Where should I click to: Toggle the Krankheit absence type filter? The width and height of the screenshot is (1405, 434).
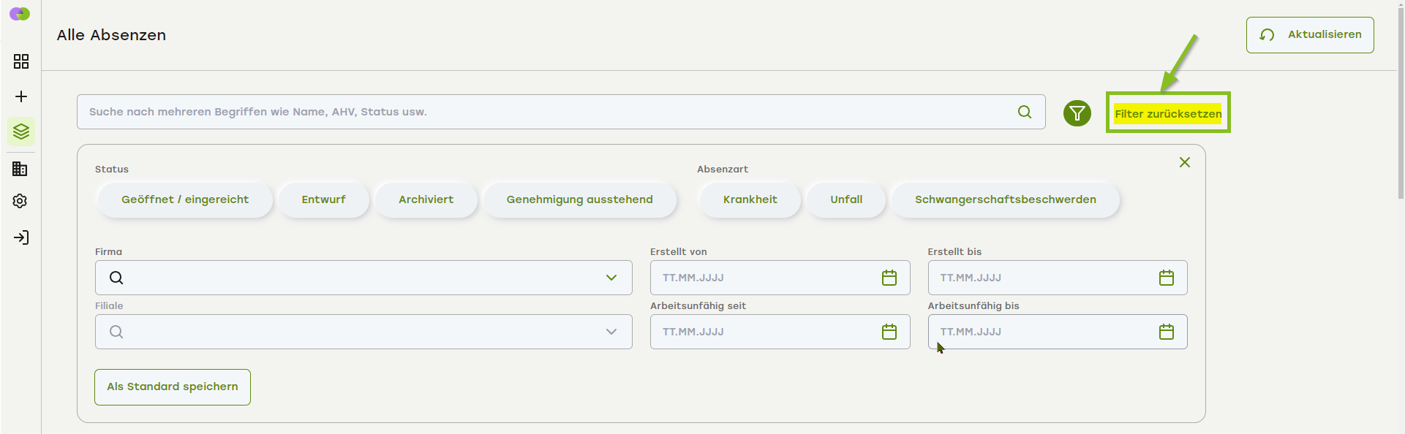(x=750, y=199)
